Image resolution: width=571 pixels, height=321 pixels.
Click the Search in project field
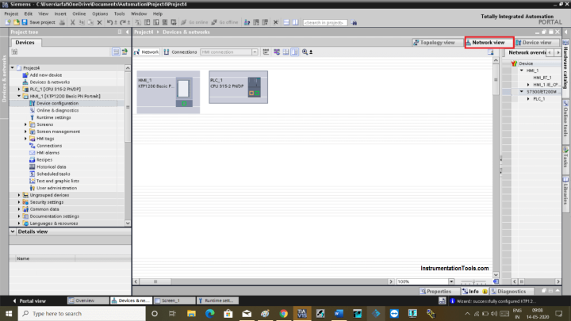click(x=324, y=22)
